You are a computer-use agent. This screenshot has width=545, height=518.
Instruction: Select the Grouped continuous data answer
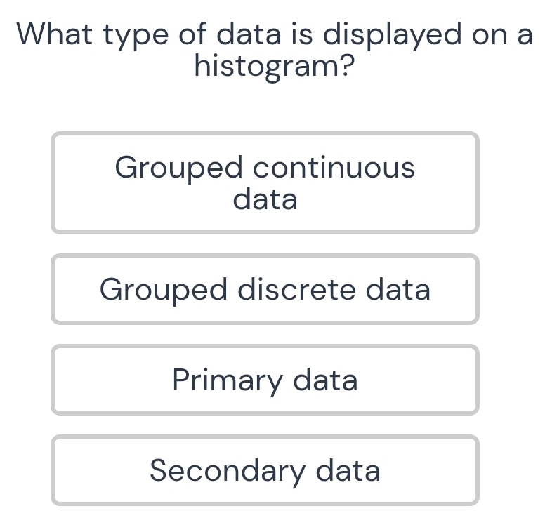265,182
